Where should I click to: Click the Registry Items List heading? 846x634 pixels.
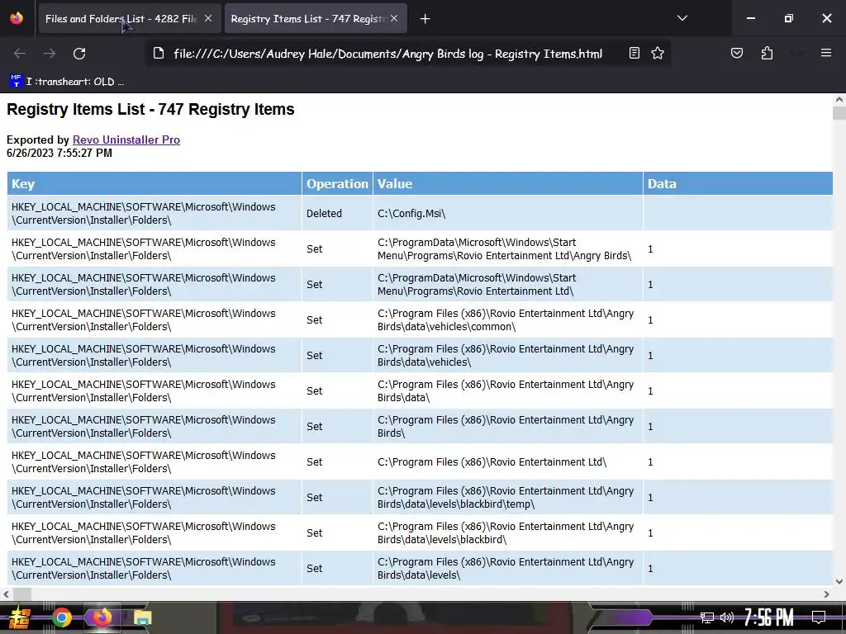150,110
